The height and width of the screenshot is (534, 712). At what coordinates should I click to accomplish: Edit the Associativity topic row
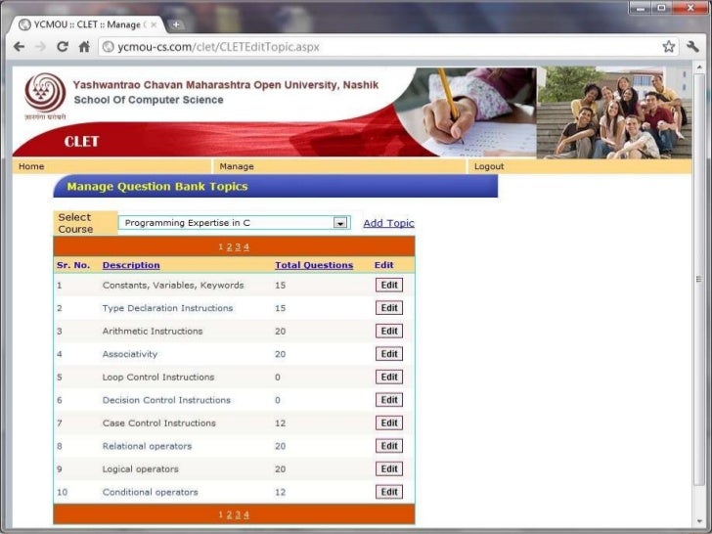[389, 354]
